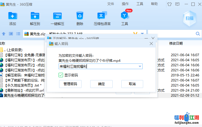Image resolution: width=202 pixels, height=127 pixels.
Task: Click the up-directory arrow icon
Action: [x=4, y=34]
